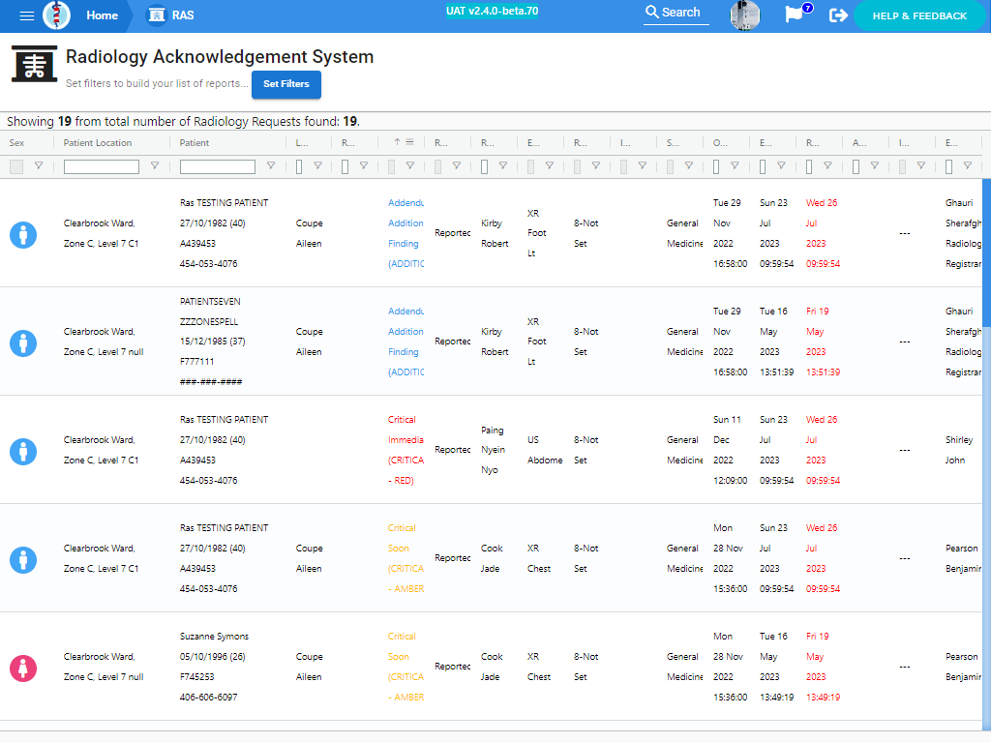Click 'US Abdome' exam cell
The image size is (991, 743).
[x=545, y=450]
